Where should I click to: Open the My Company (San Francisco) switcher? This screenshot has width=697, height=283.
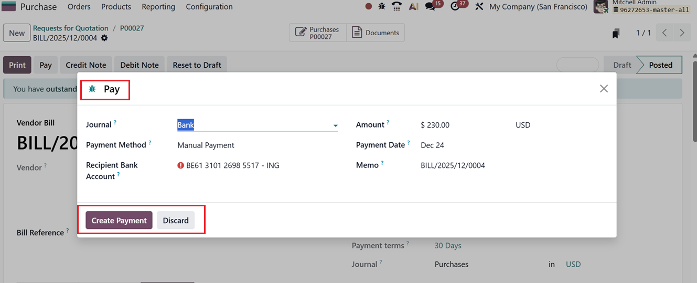point(538,7)
